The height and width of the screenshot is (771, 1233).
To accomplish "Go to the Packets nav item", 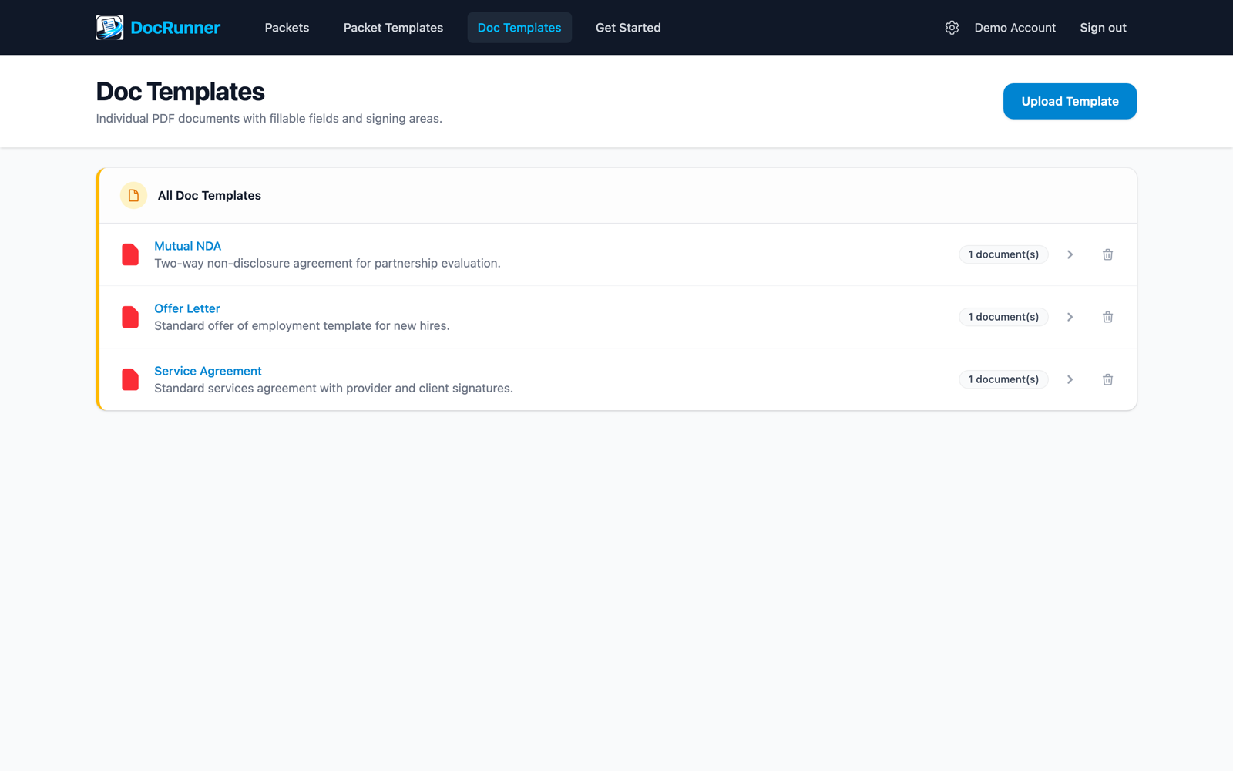I will pyautogui.click(x=287, y=28).
